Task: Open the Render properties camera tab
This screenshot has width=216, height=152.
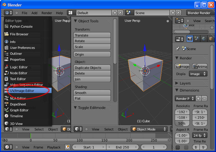Action: click(x=190, y=39)
